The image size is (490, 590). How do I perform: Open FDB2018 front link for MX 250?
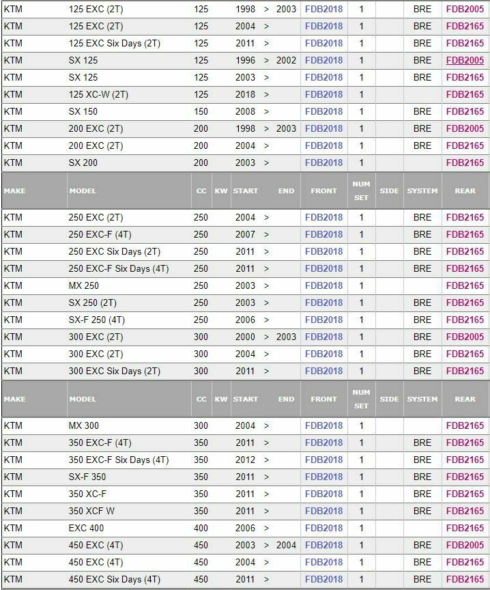pyautogui.click(x=323, y=285)
